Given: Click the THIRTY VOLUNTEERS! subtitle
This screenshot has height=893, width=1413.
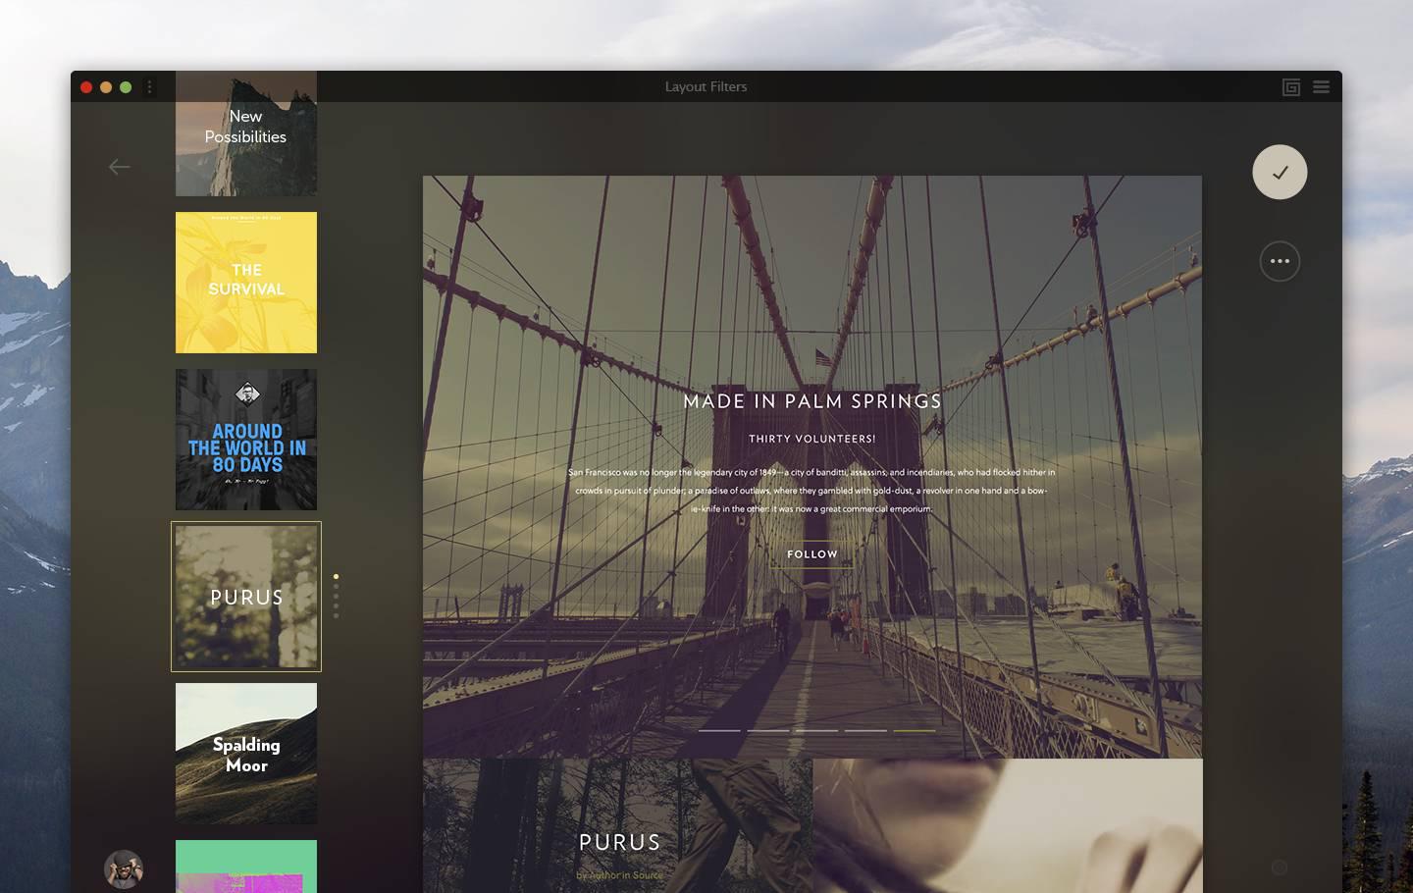Looking at the screenshot, I should tap(812, 439).
